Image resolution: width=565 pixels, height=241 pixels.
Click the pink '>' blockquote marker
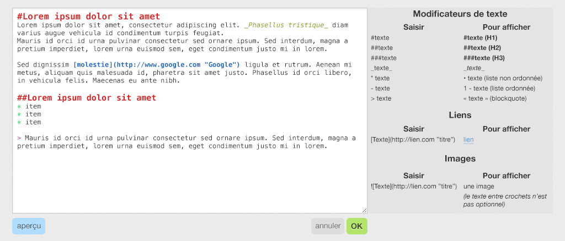click(19, 138)
